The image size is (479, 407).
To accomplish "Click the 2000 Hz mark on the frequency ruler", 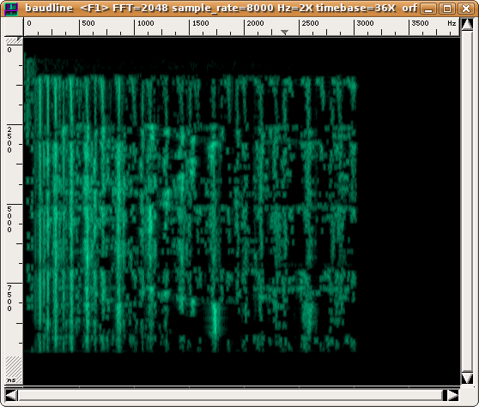I will [255, 23].
